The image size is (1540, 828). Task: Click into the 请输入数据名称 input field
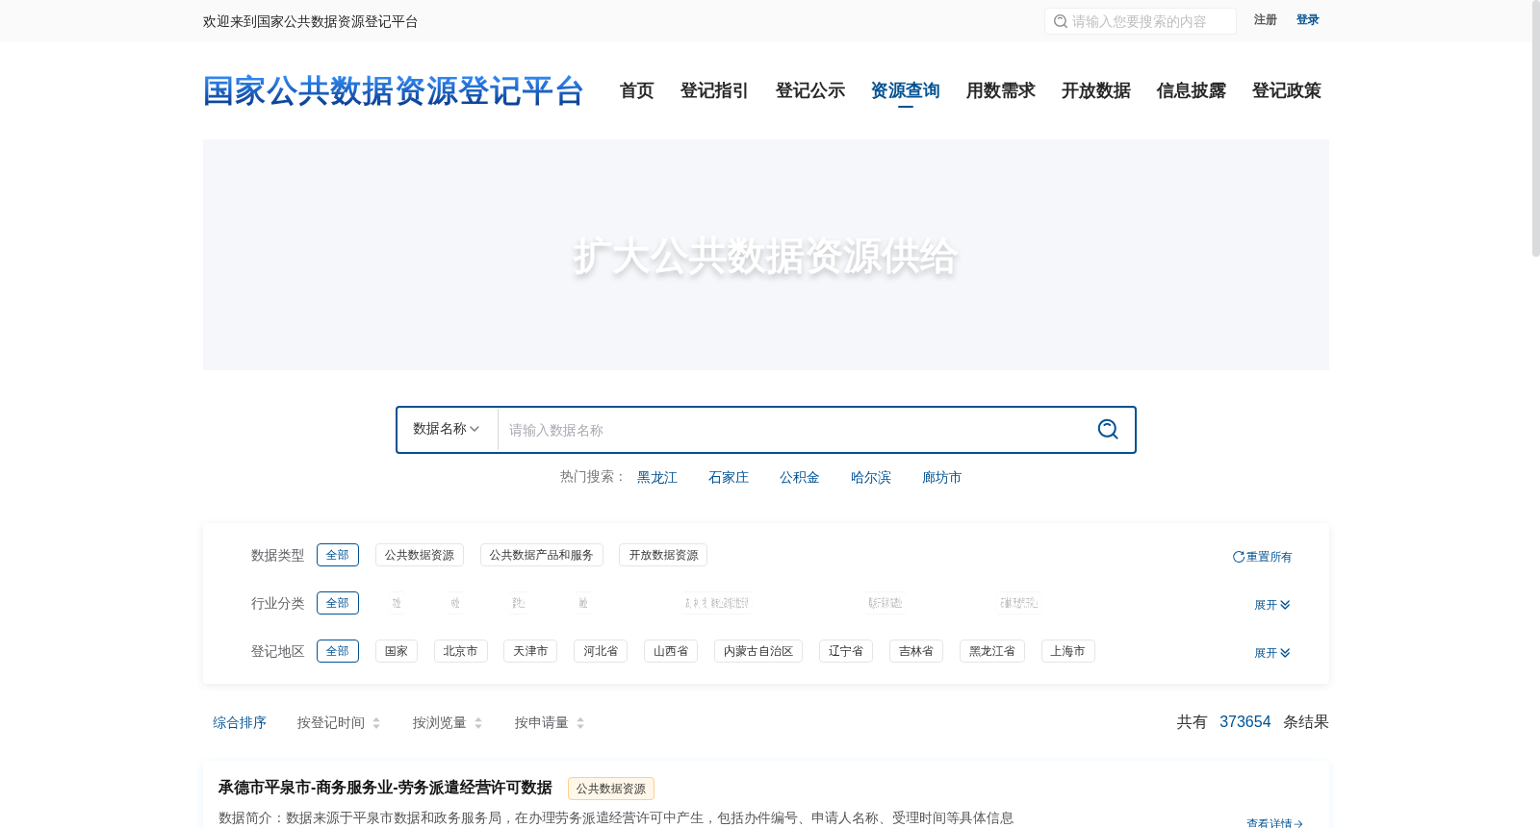(x=792, y=430)
